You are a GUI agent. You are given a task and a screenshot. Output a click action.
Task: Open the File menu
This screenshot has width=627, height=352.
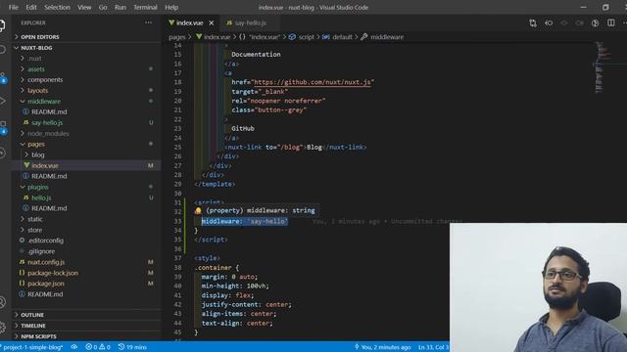[13, 7]
